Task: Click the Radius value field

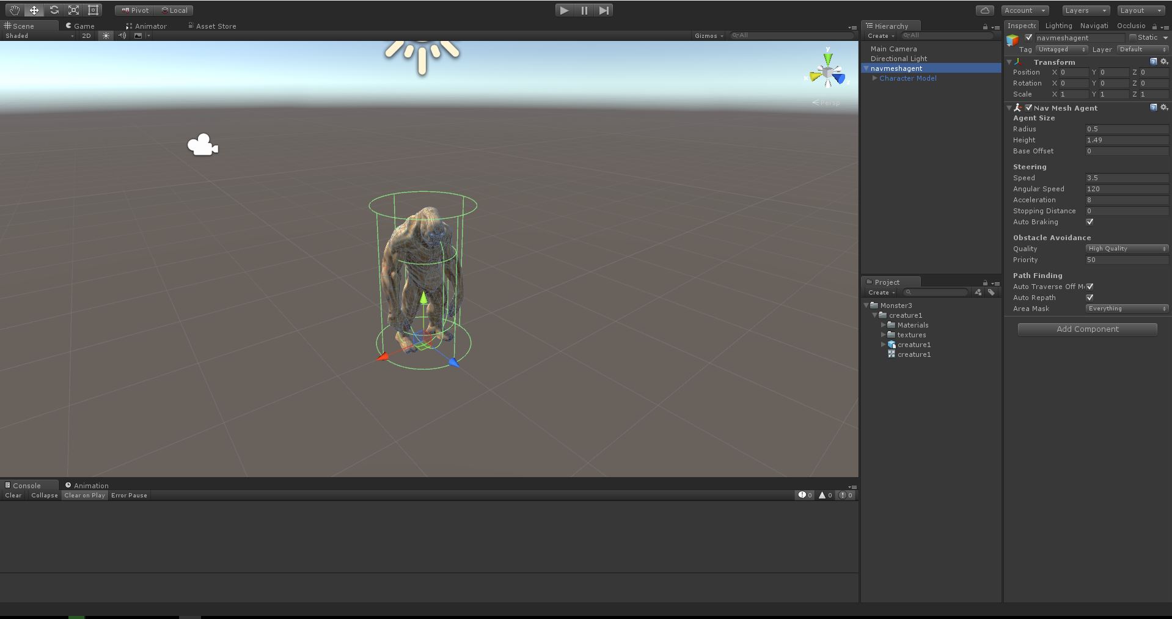Action: pyautogui.click(x=1127, y=129)
